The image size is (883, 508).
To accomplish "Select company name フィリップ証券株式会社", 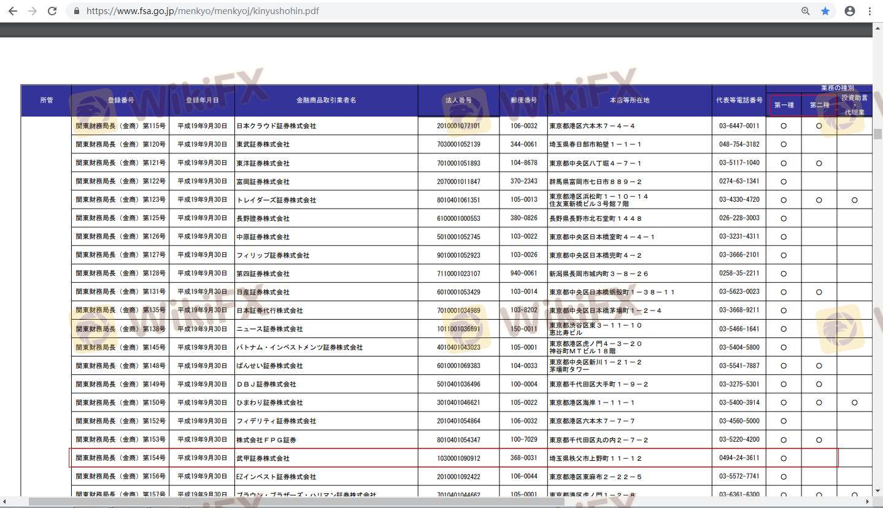I will point(273,255).
